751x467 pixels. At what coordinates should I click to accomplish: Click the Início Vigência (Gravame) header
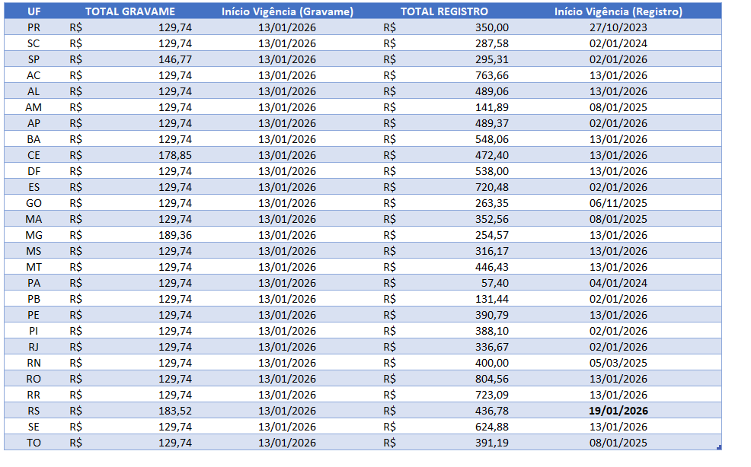tap(287, 11)
